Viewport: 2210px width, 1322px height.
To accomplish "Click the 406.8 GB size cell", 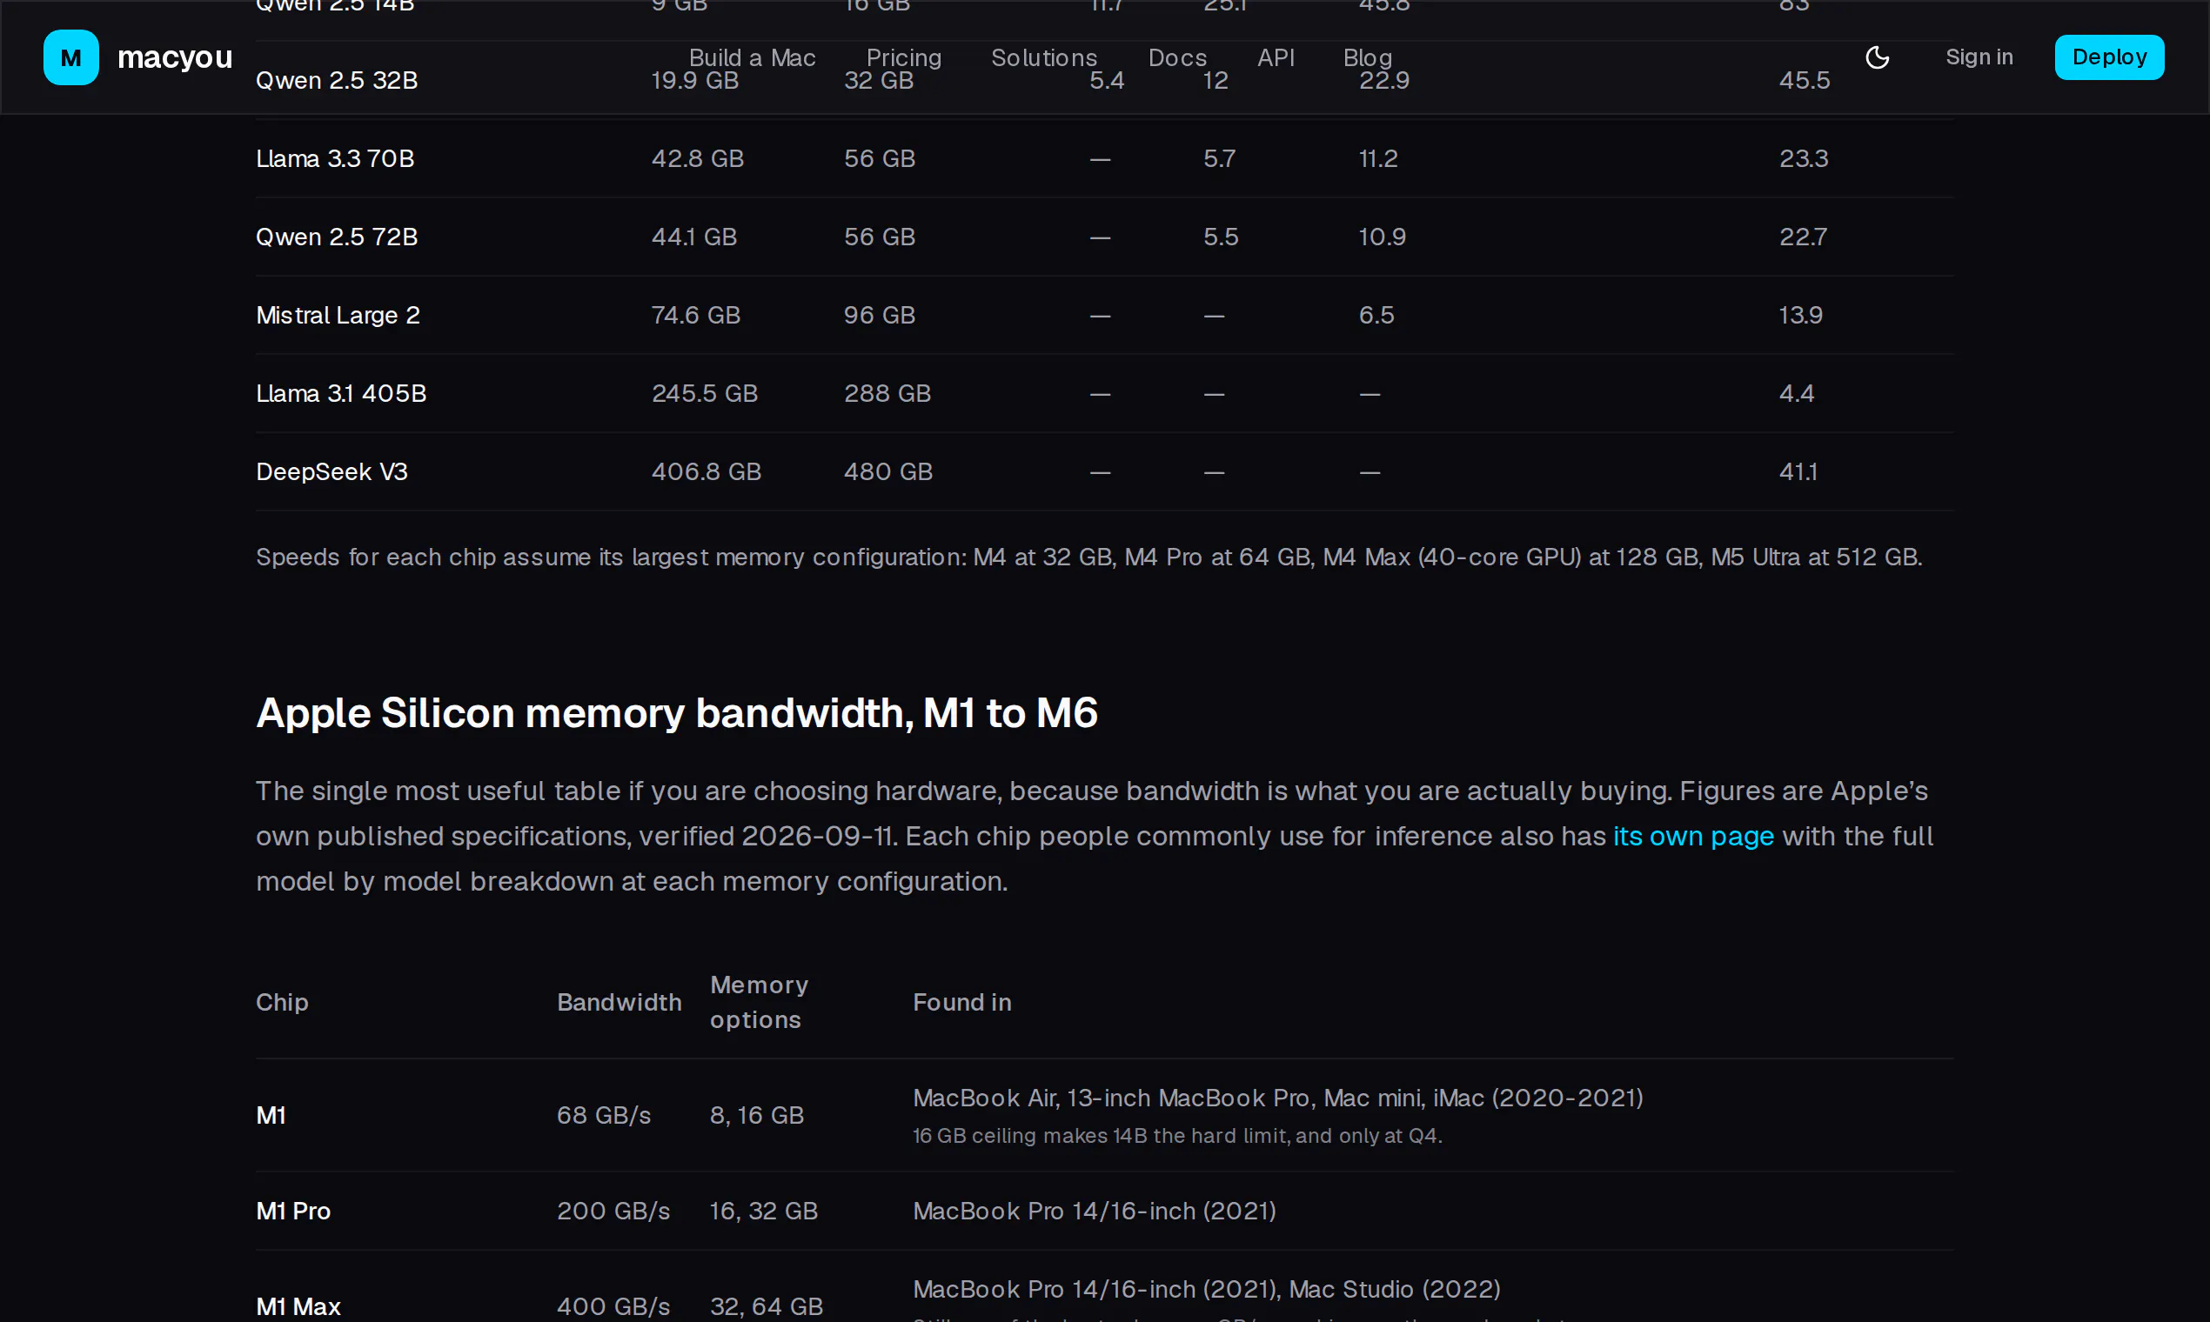I will [x=706, y=472].
